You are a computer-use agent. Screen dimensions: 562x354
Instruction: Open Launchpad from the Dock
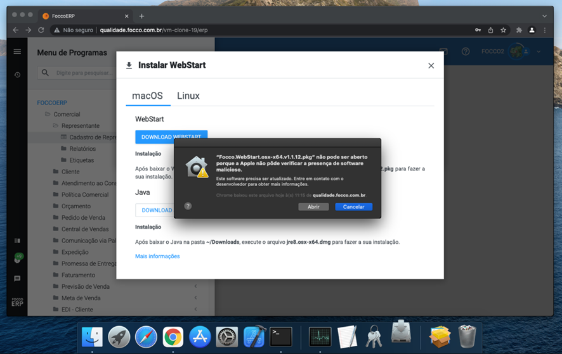(119, 337)
